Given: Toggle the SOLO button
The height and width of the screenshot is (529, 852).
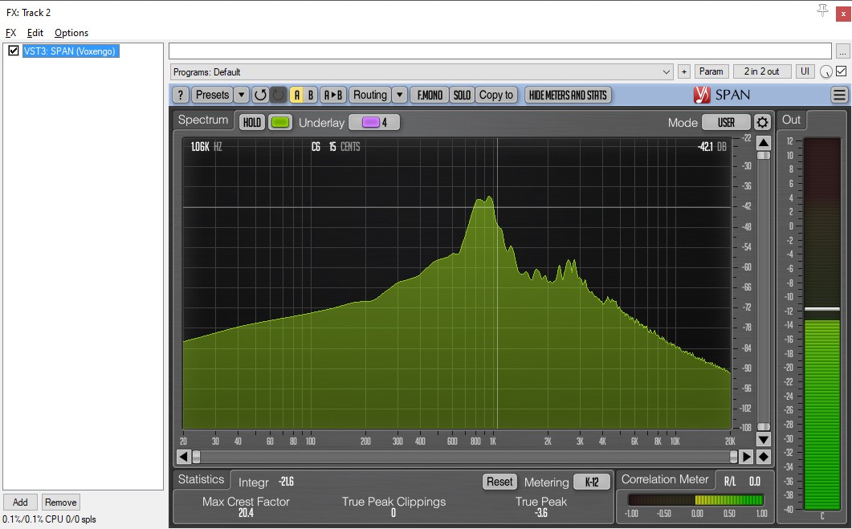Looking at the screenshot, I should coord(462,95).
